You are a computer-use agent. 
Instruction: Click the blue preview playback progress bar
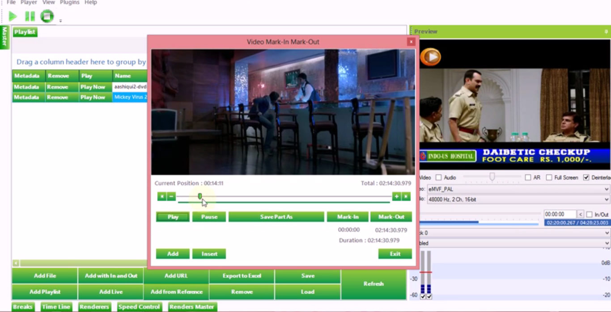479,222
